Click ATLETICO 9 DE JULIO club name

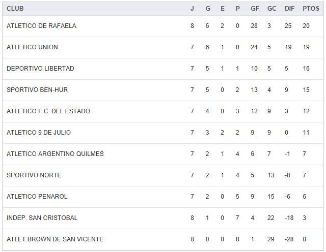39,133
